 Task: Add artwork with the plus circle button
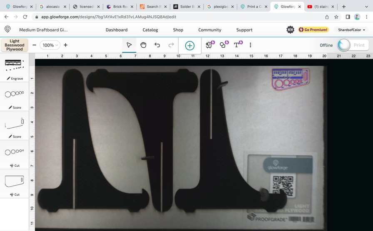(x=190, y=46)
